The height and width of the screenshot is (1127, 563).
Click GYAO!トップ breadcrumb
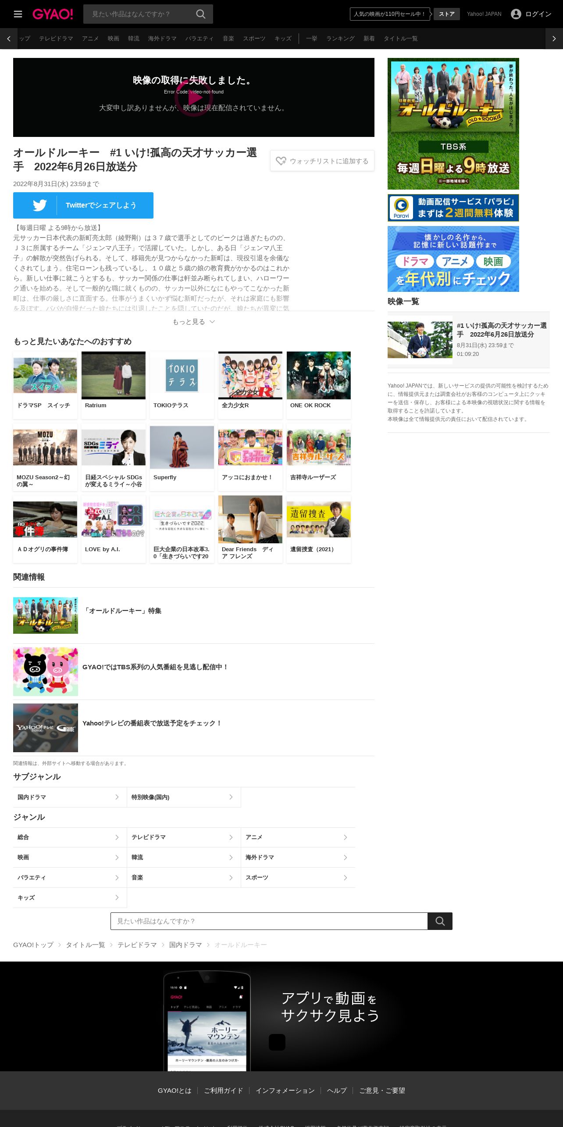pos(33,945)
